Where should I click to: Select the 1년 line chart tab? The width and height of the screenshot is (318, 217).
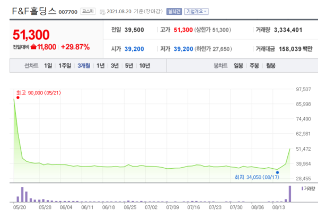tap(100, 66)
